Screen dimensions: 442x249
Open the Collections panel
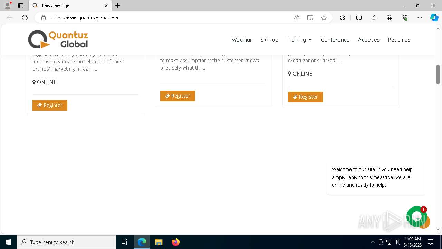[x=390, y=18]
